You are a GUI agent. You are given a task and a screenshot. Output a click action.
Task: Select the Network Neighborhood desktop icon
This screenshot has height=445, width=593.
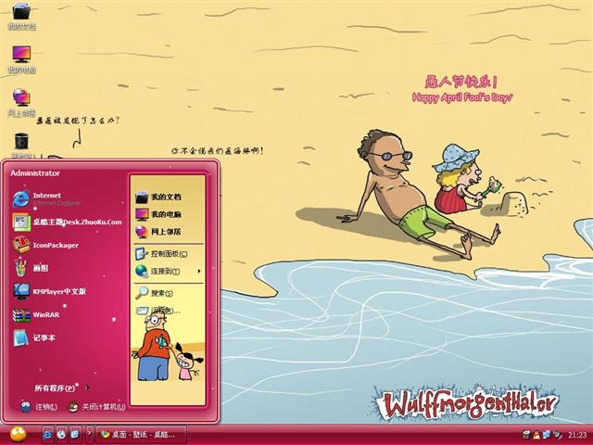[21, 103]
